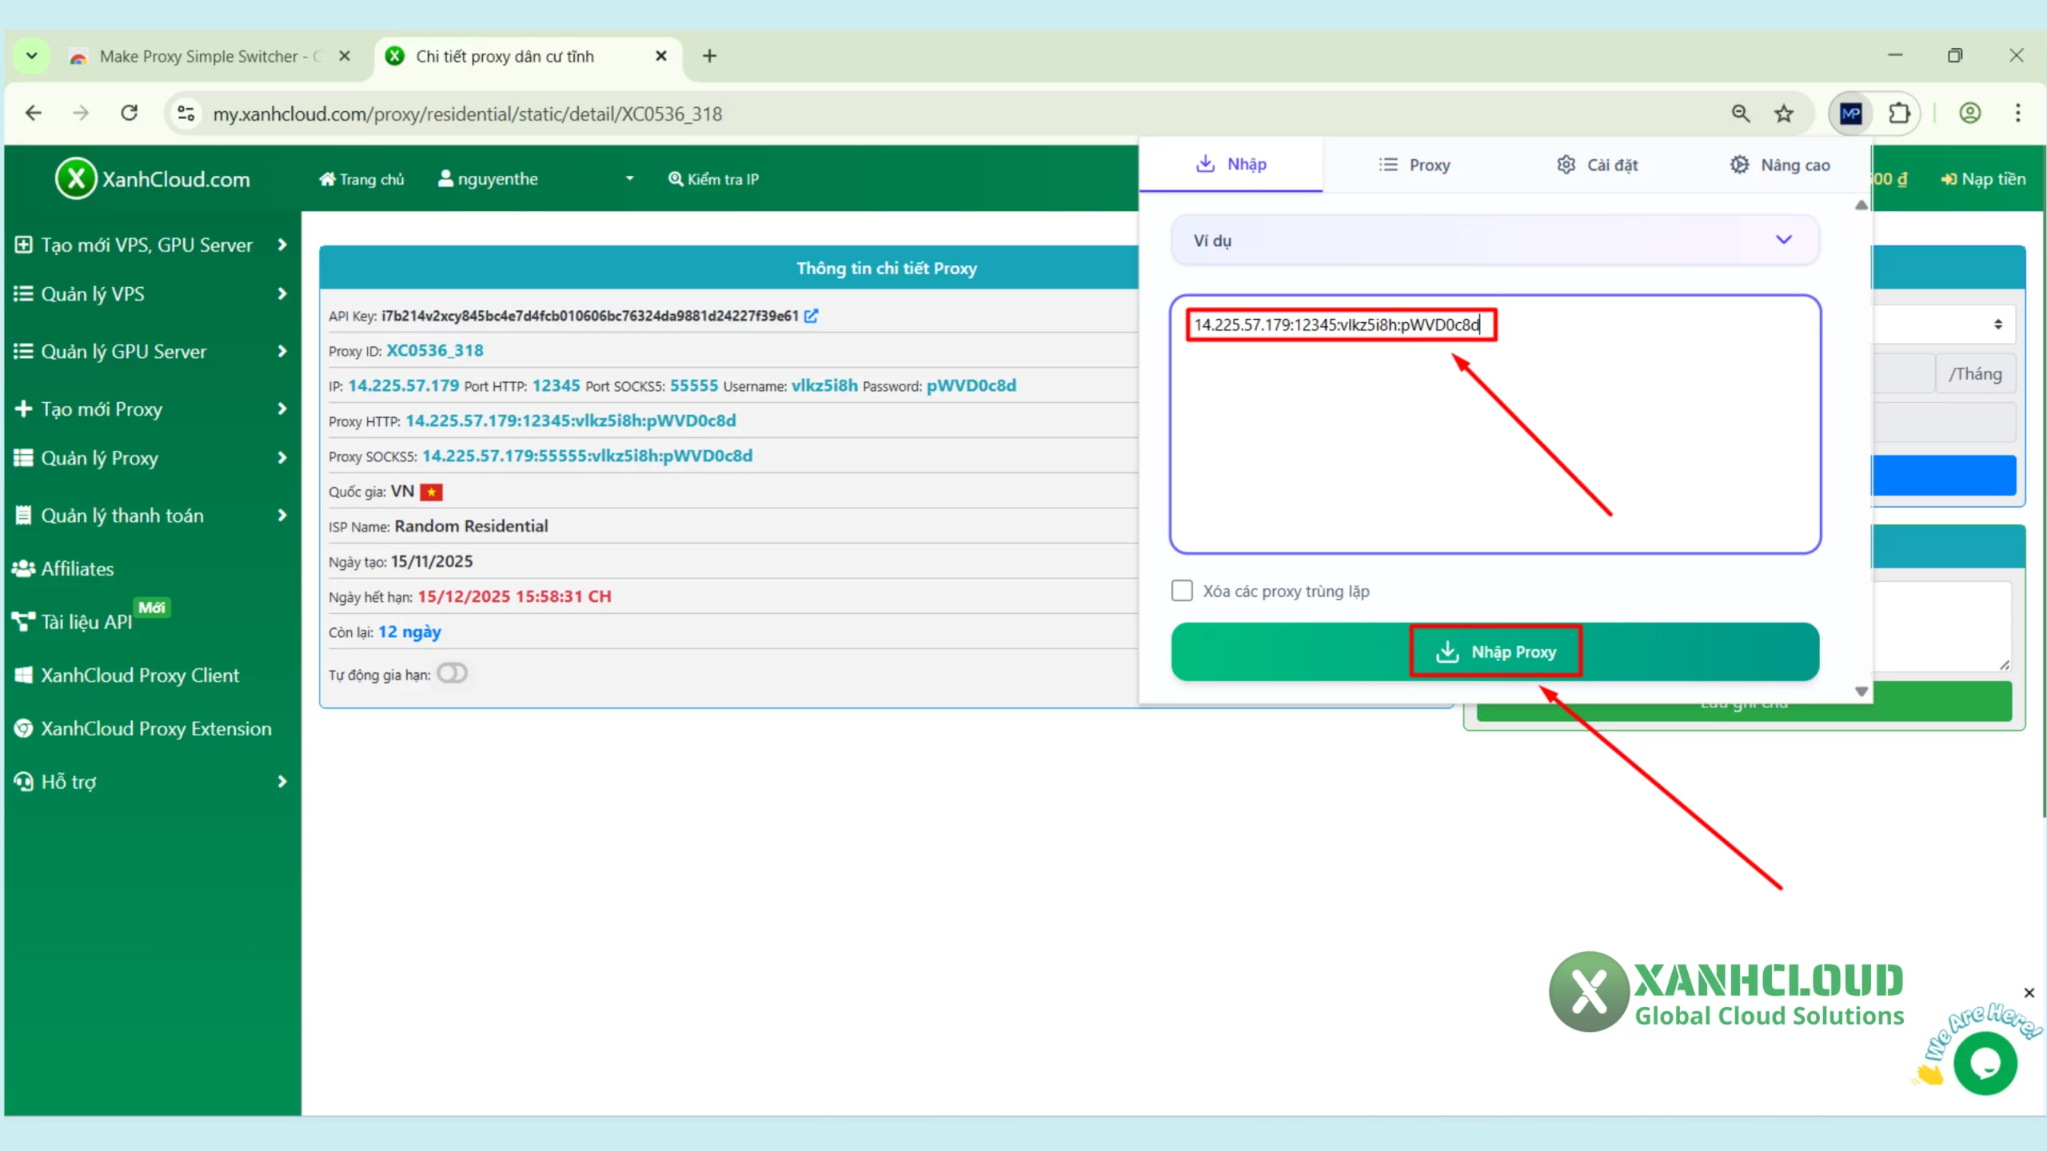The height and width of the screenshot is (1151, 2047).
Task: Open the support chat bubble icon
Action: coord(1985,1061)
